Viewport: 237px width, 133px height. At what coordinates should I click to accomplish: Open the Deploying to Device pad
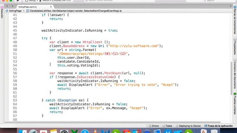[x=188, y=126]
